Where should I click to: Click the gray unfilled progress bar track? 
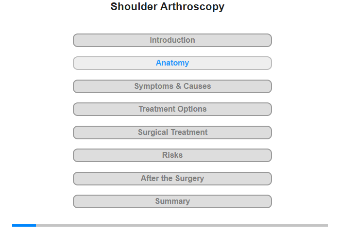tap(182, 225)
